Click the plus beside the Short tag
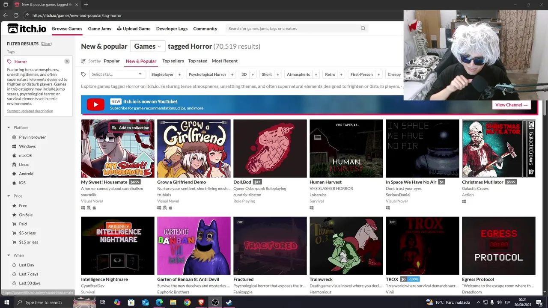The image size is (548, 308). pos(277,74)
